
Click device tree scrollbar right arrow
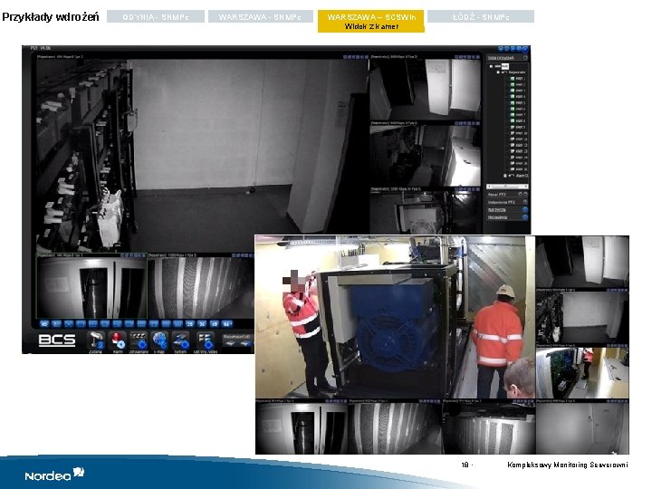point(526,186)
